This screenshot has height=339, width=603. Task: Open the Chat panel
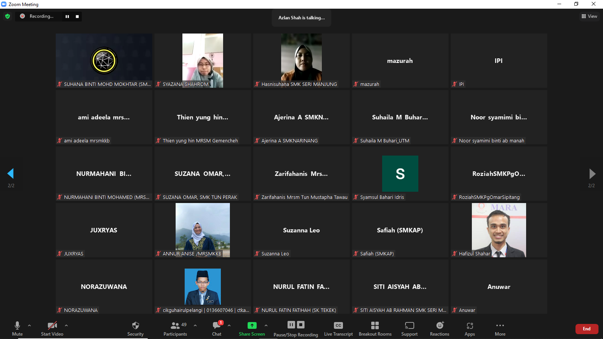pos(217,326)
